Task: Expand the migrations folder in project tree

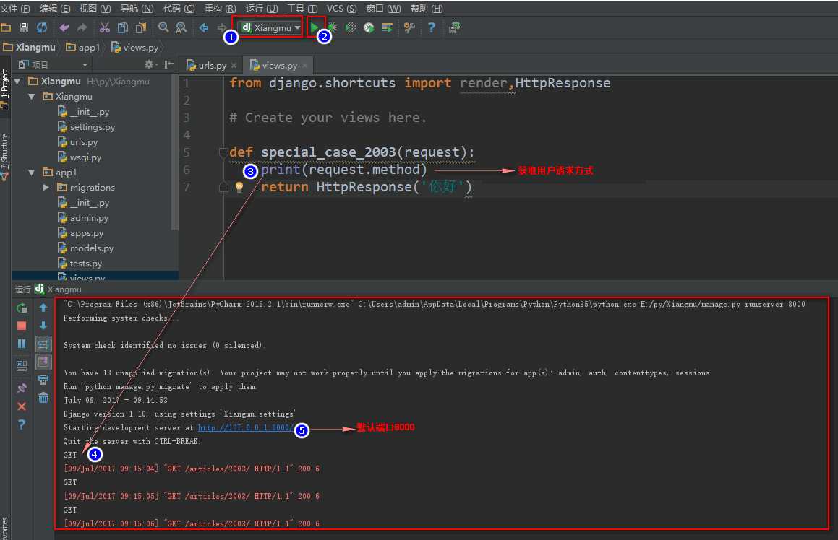Action: tap(46, 188)
